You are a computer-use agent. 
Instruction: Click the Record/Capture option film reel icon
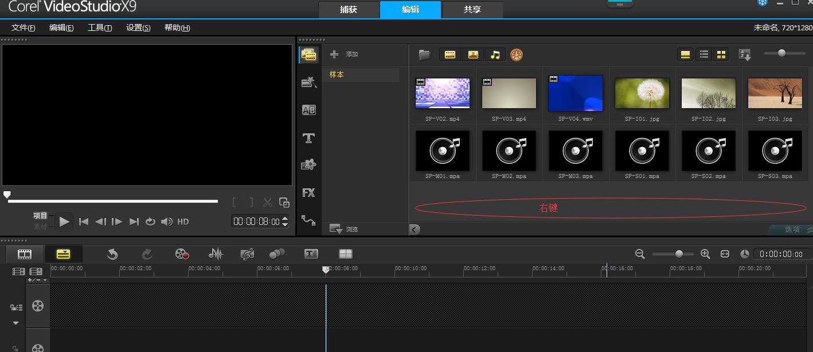(182, 254)
